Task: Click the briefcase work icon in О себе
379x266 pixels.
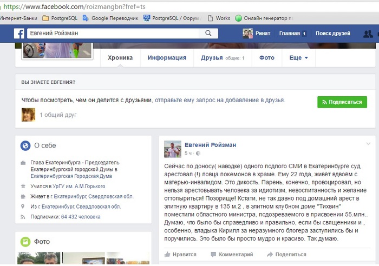Action: (x=23, y=163)
